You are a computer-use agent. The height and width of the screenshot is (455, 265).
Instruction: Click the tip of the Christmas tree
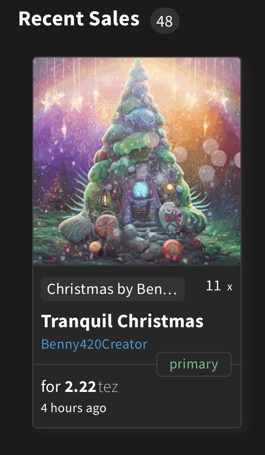(x=139, y=62)
